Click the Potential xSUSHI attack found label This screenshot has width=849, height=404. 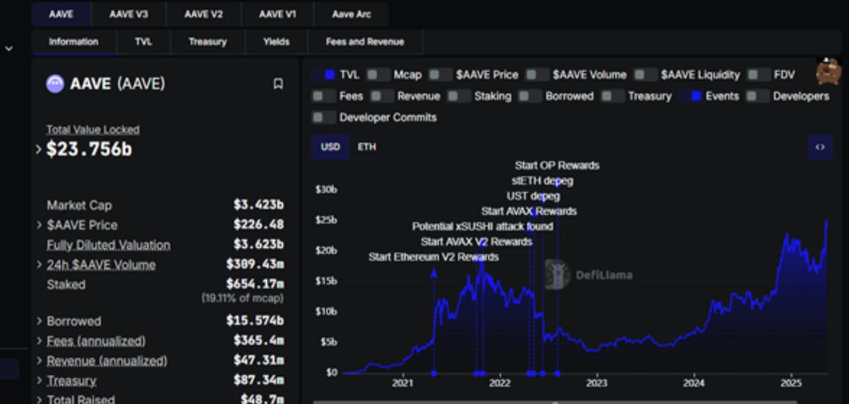pyautogui.click(x=482, y=227)
